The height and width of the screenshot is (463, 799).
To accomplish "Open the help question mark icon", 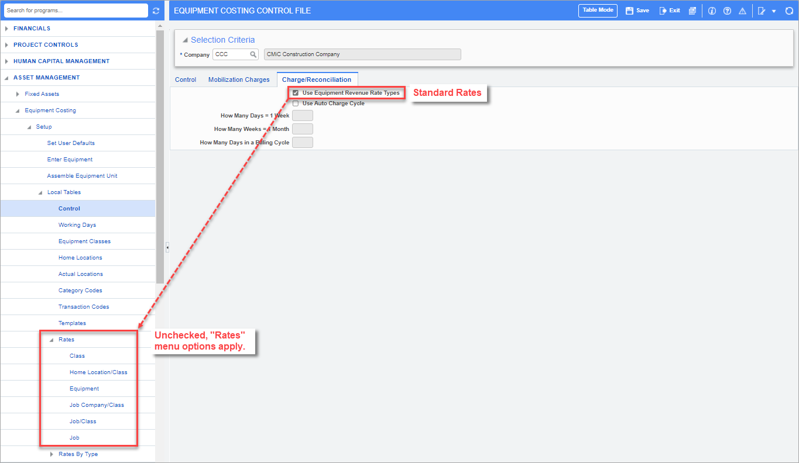I will [727, 11].
